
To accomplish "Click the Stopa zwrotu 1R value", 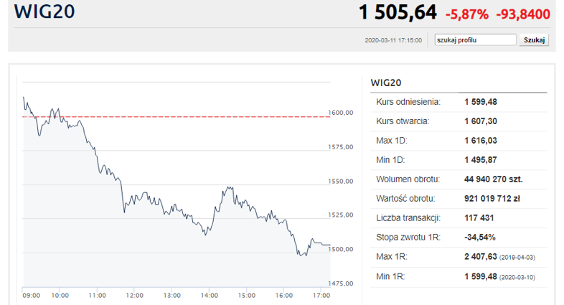I will 480,238.
